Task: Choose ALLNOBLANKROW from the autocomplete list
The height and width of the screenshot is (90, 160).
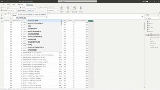Action: click(x=44, y=31)
